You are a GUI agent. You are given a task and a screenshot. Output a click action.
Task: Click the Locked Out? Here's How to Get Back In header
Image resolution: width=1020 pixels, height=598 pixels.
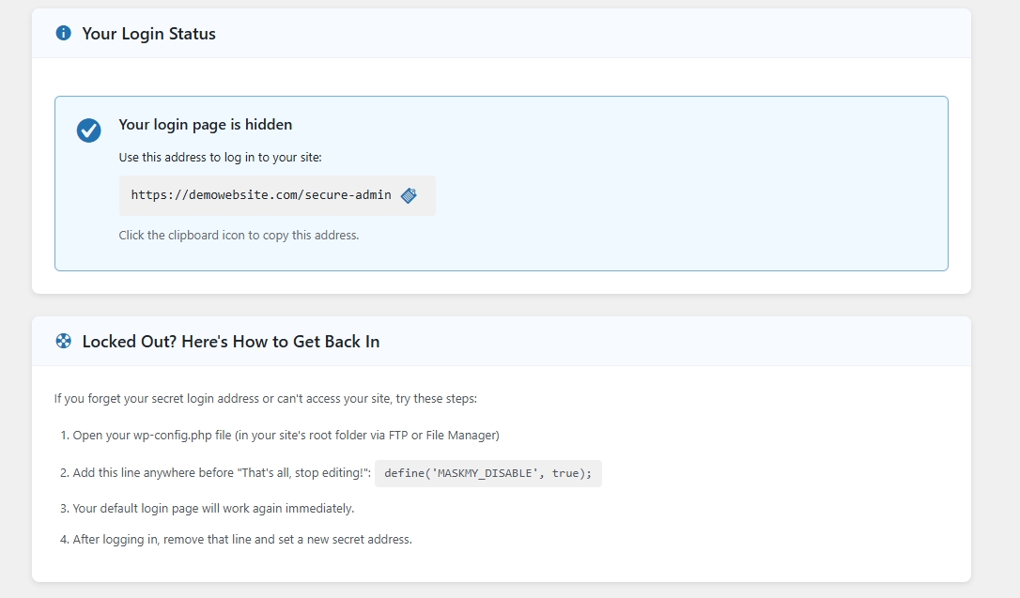pos(232,341)
